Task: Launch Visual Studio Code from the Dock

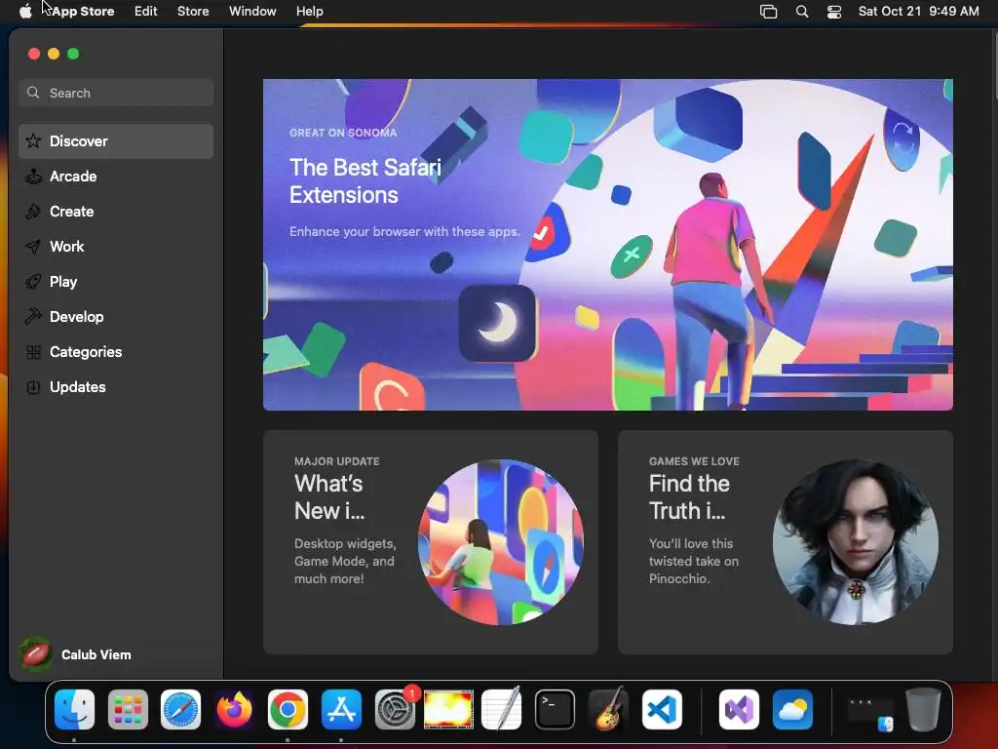Action: pos(662,710)
